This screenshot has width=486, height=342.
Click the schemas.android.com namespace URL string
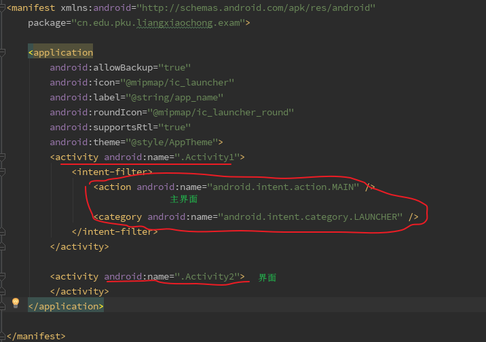point(256,7)
